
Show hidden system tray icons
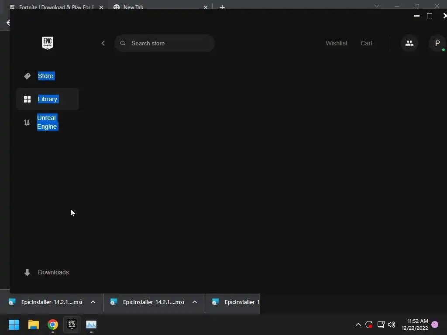pos(358,325)
